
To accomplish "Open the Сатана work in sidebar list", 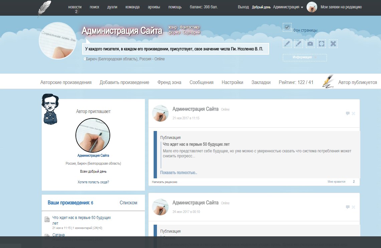I will [58, 235].
